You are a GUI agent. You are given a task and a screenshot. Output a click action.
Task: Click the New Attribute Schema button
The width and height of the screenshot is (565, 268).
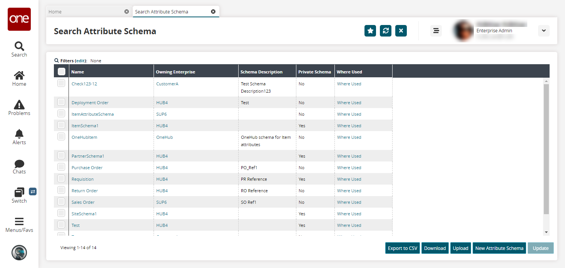(x=499, y=248)
